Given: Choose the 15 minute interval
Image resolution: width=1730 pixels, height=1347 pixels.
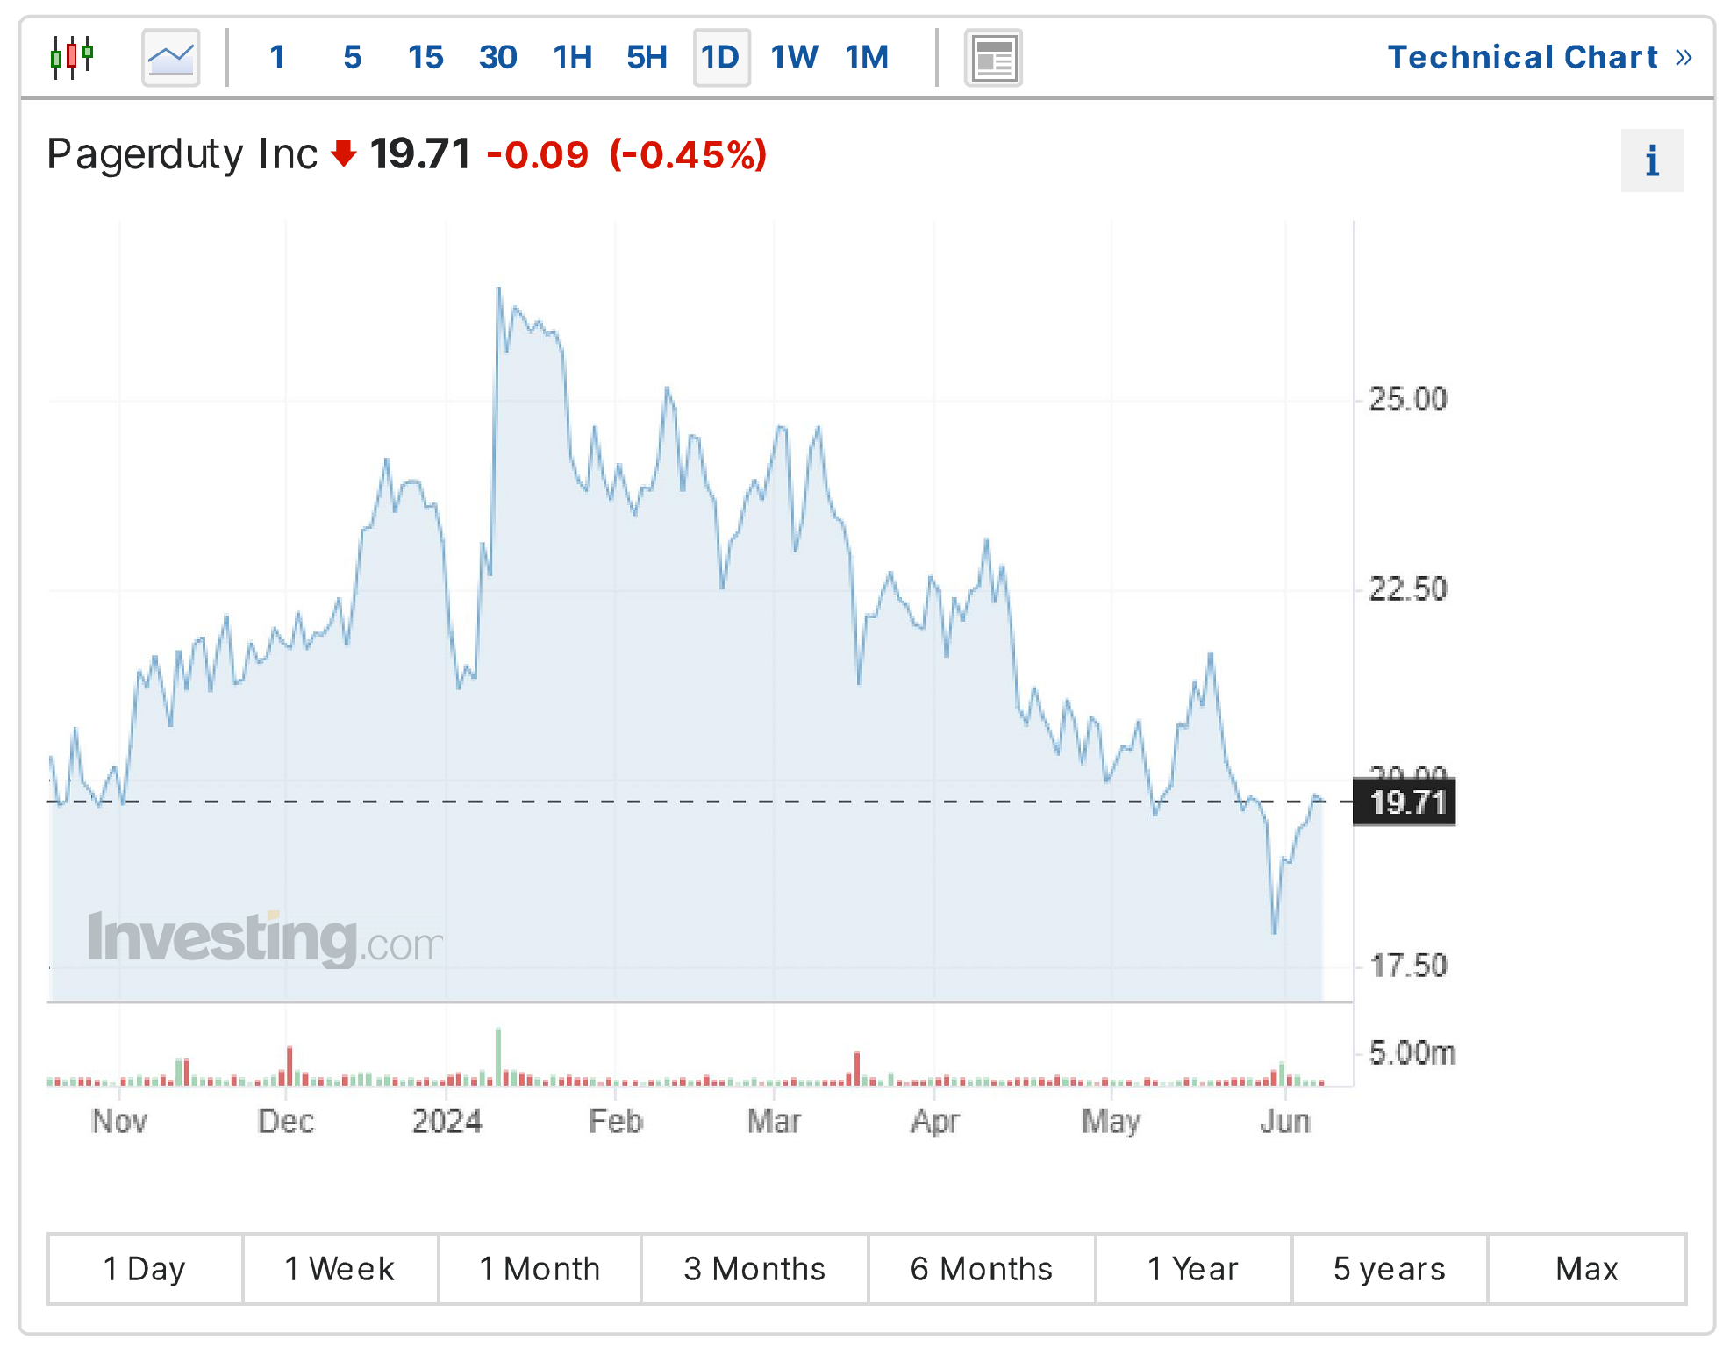Looking at the screenshot, I should [x=425, y=58].
